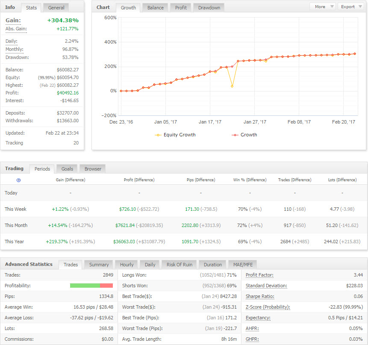Click the Trades count 2849

(x=108, y=275)
